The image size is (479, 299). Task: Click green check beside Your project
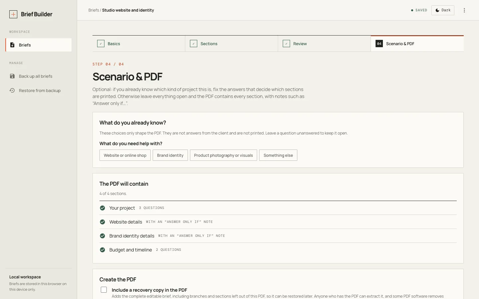102,208
